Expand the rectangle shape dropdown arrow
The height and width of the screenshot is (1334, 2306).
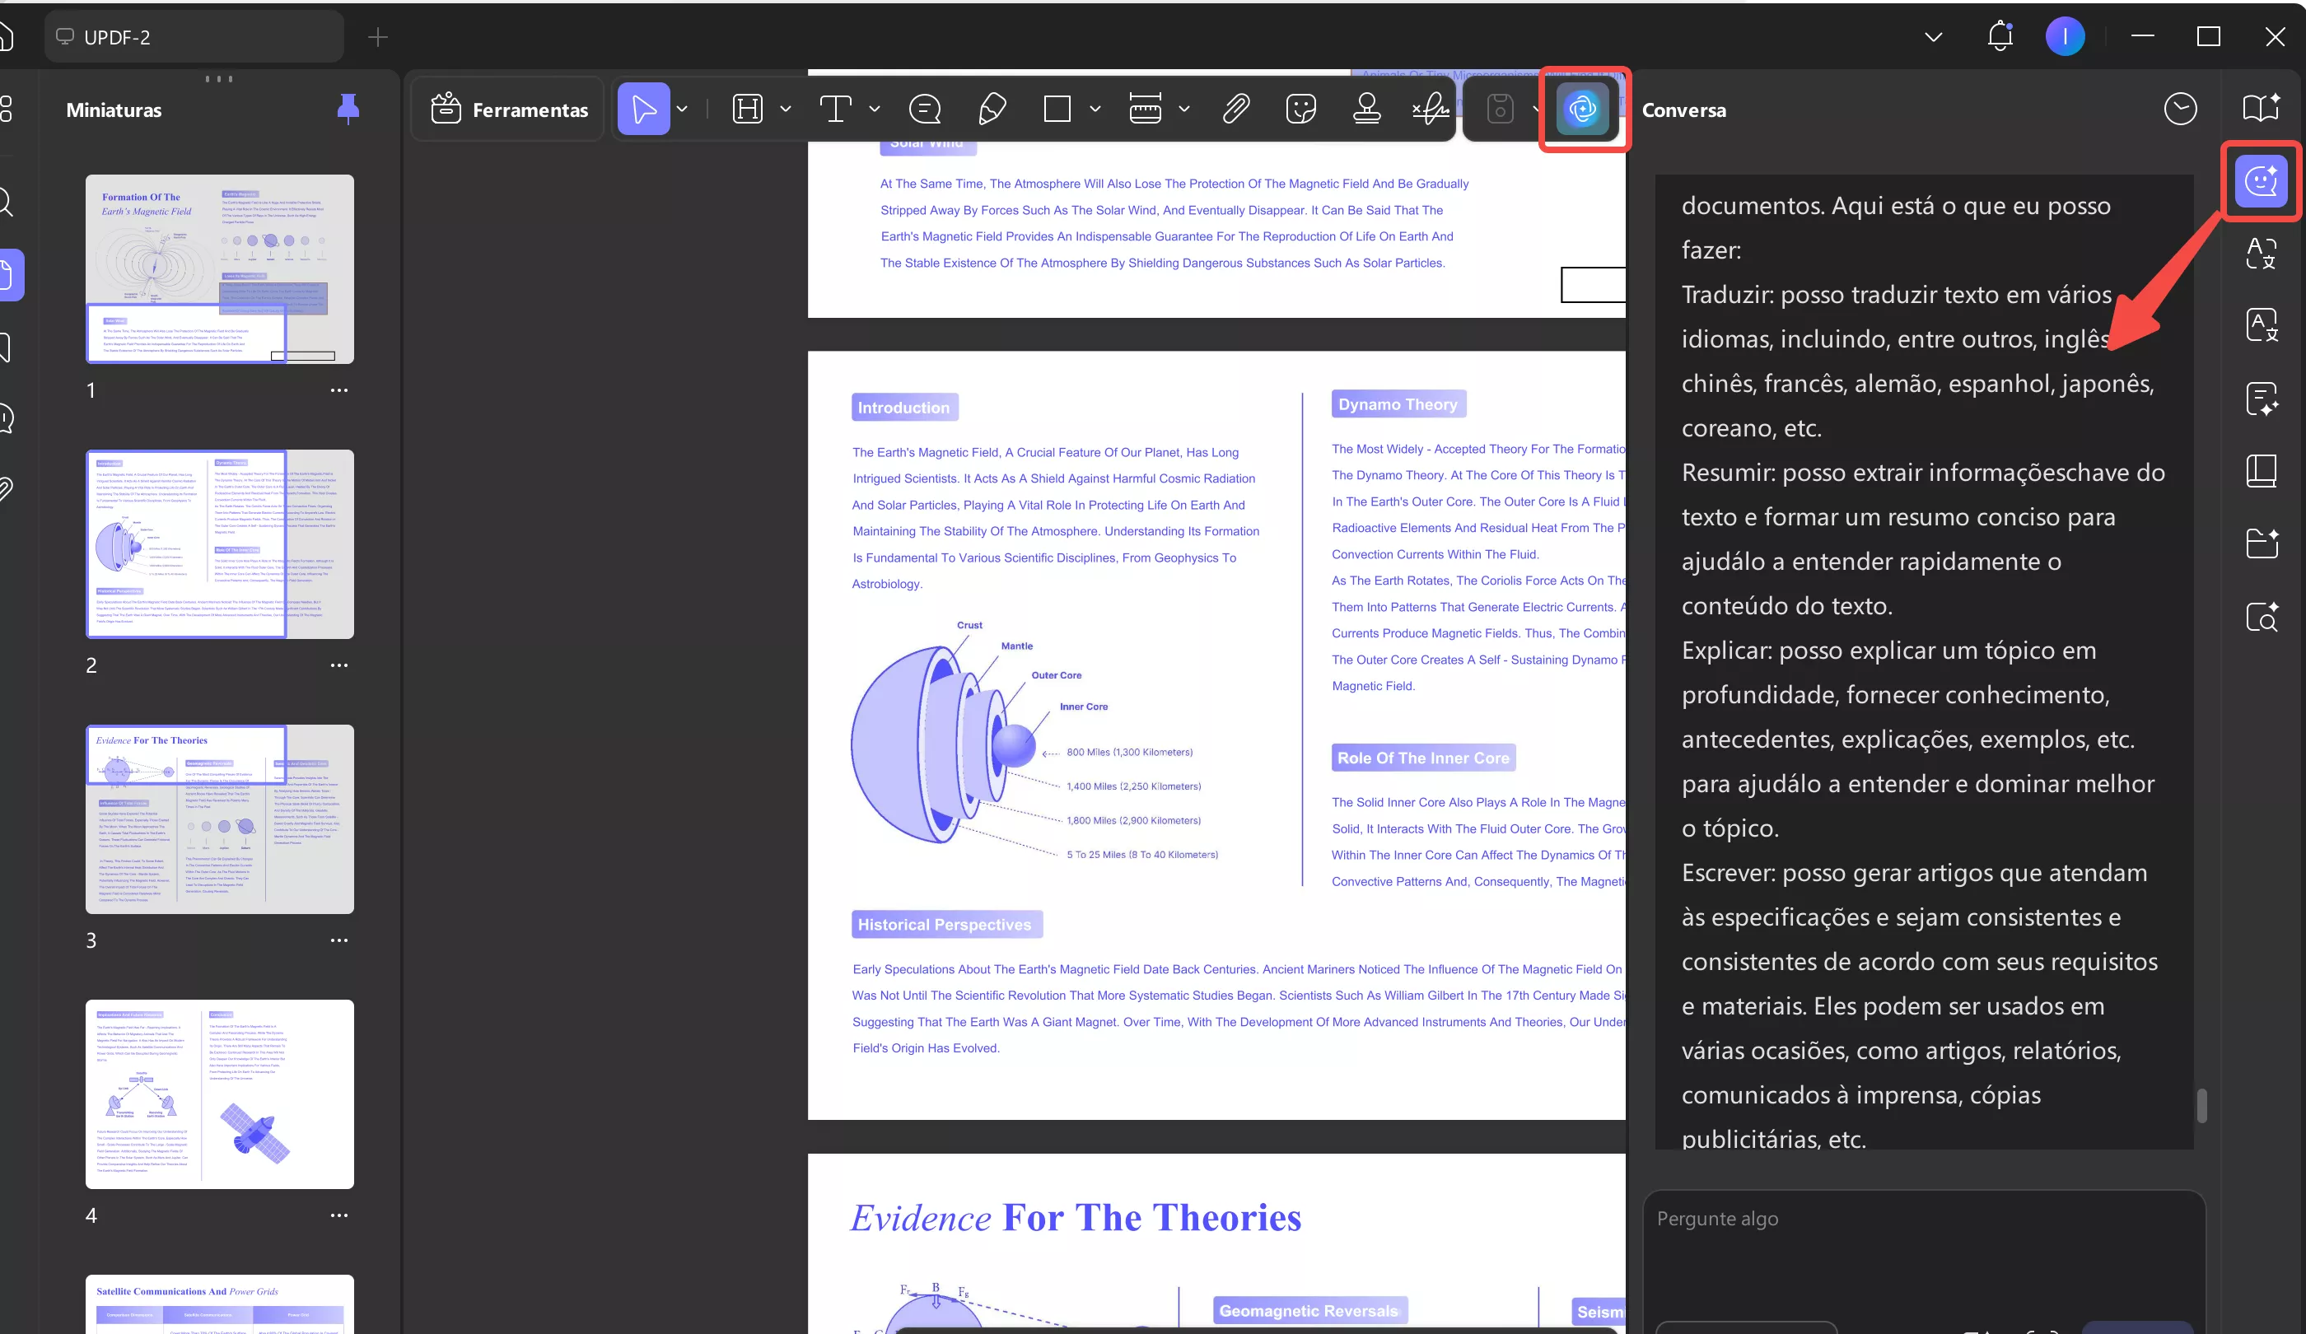[1095, 110]
